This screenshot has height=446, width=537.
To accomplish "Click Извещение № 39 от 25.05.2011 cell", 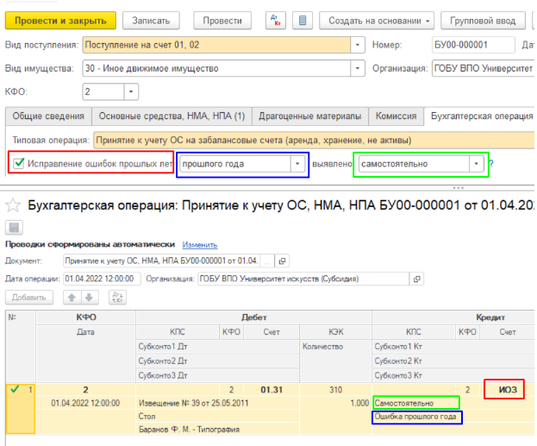I will [x=218, y=403].
